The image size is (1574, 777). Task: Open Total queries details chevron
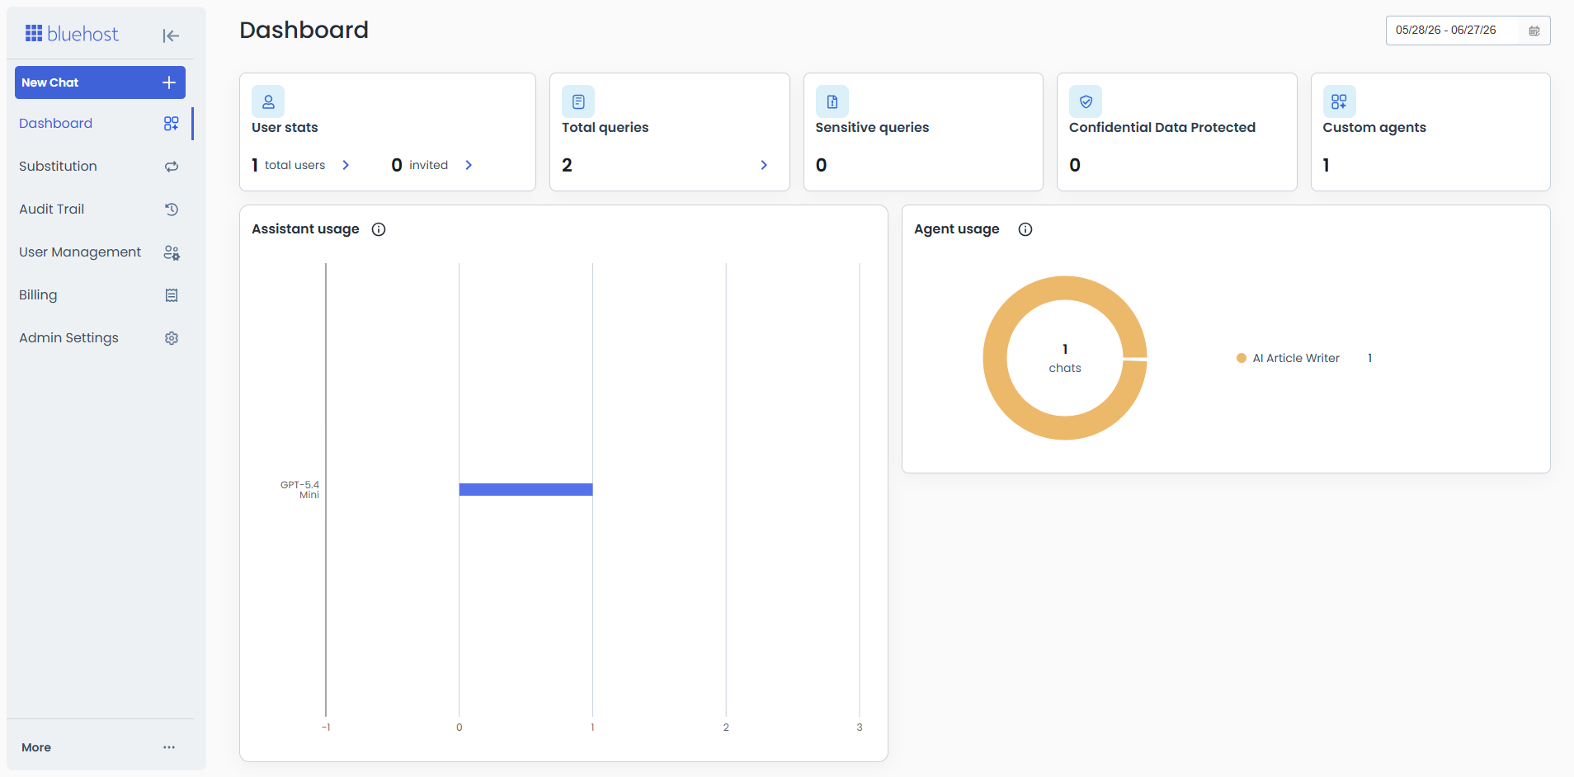pyautogui.click(x=764, y=165)
